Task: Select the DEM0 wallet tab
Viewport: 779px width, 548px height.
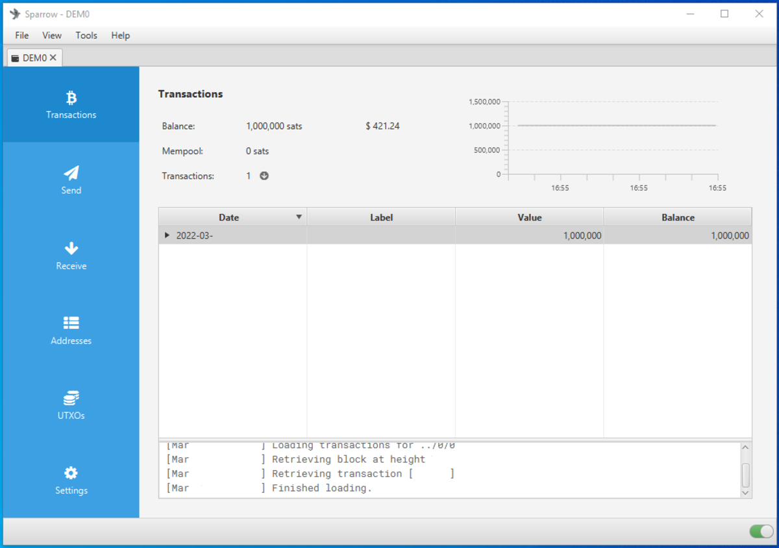Action: coord(34,58)
